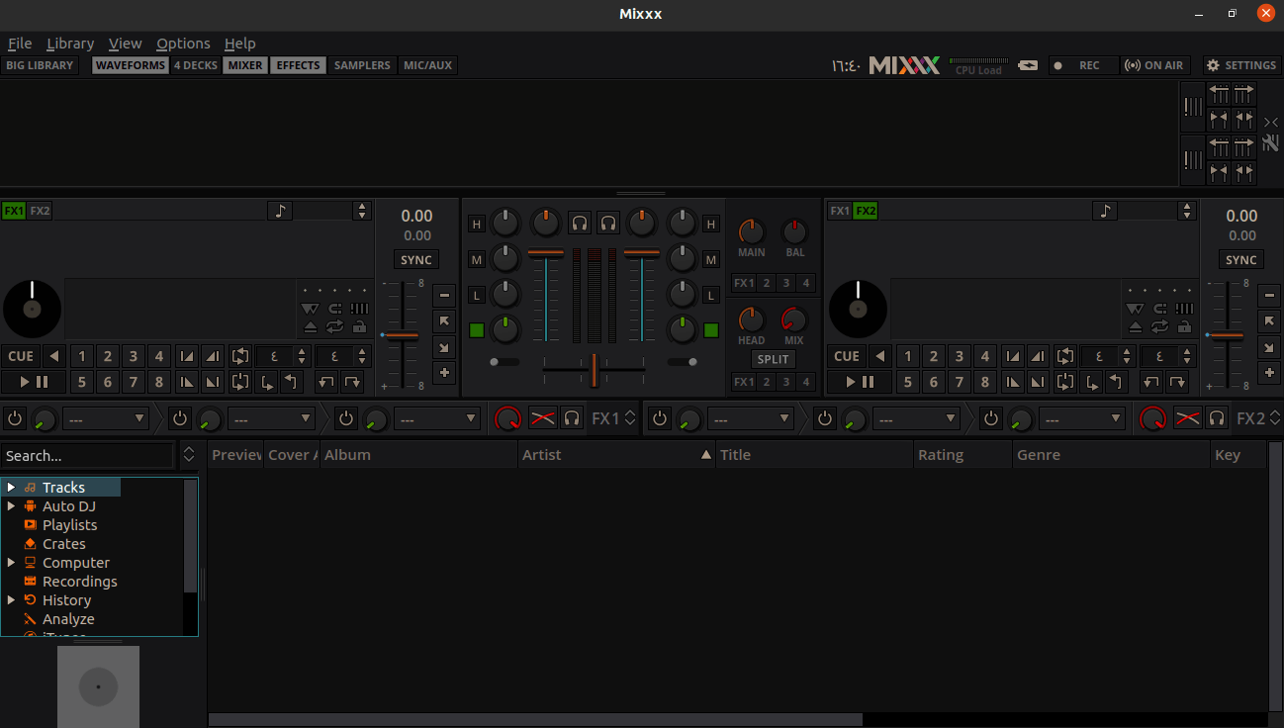1284x728 pixels.
Task: Open third FX1 effect selector dropdown
Action: (x=437, y=418)
